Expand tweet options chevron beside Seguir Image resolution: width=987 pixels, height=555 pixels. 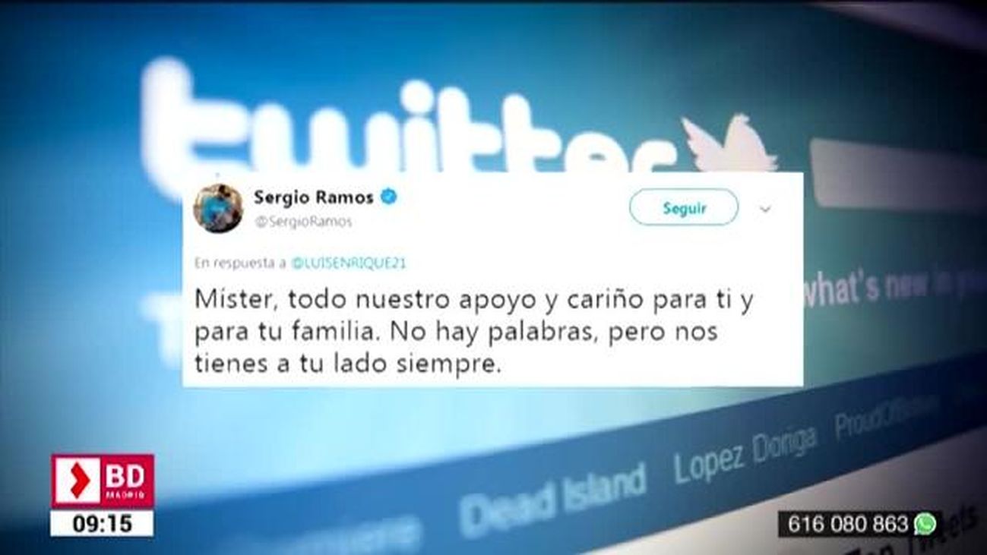point(765,209)
